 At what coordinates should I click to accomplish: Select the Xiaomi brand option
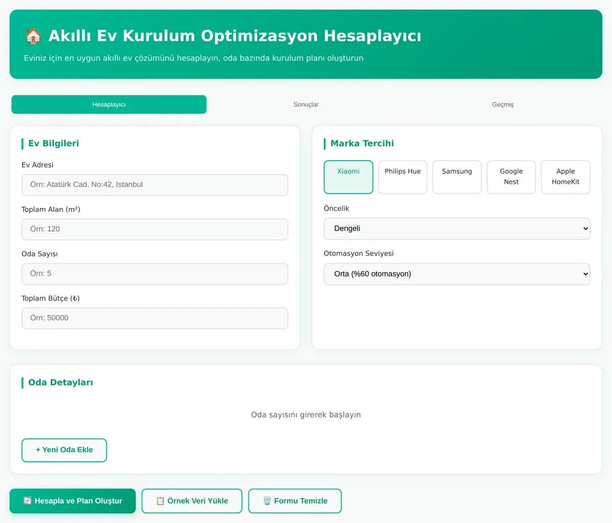tap(348, 177)
